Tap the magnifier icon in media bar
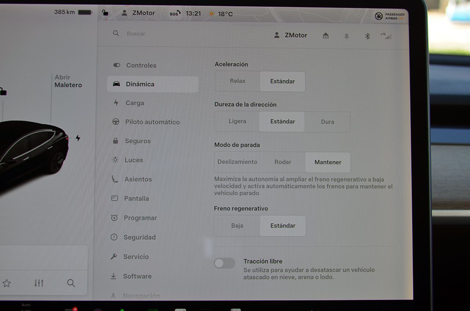This screenshot has height=311, width=470. 71,283
